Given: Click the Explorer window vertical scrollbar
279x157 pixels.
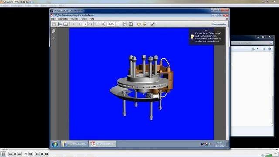Looking at the screenshot, I should pos(272,89).
